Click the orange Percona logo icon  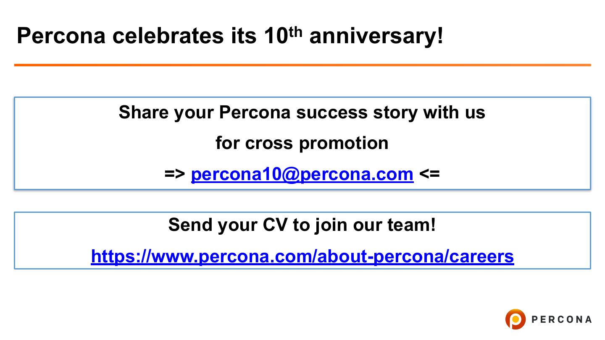tap(515, 319)
